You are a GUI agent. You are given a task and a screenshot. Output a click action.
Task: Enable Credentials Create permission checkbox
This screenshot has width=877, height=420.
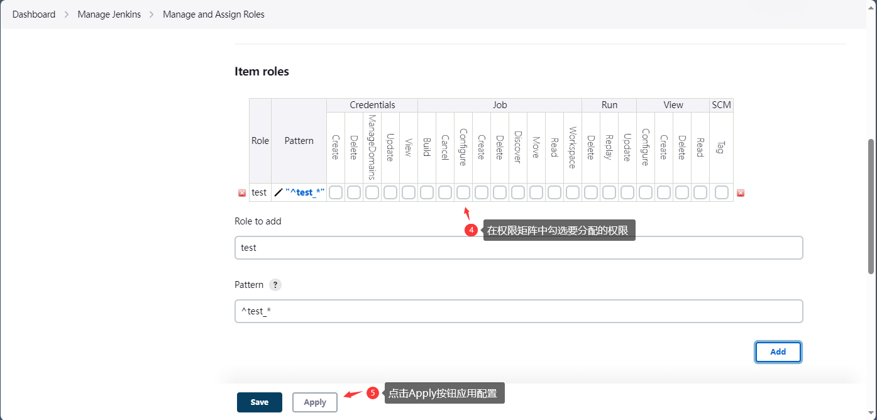[336, 192]
